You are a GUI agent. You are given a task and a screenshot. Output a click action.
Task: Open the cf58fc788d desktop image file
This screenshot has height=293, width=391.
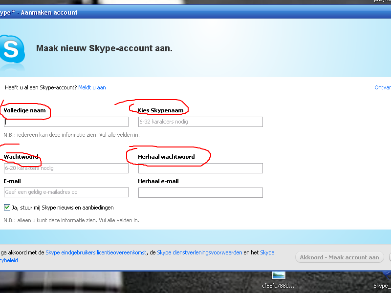click(x=278, y=279)
